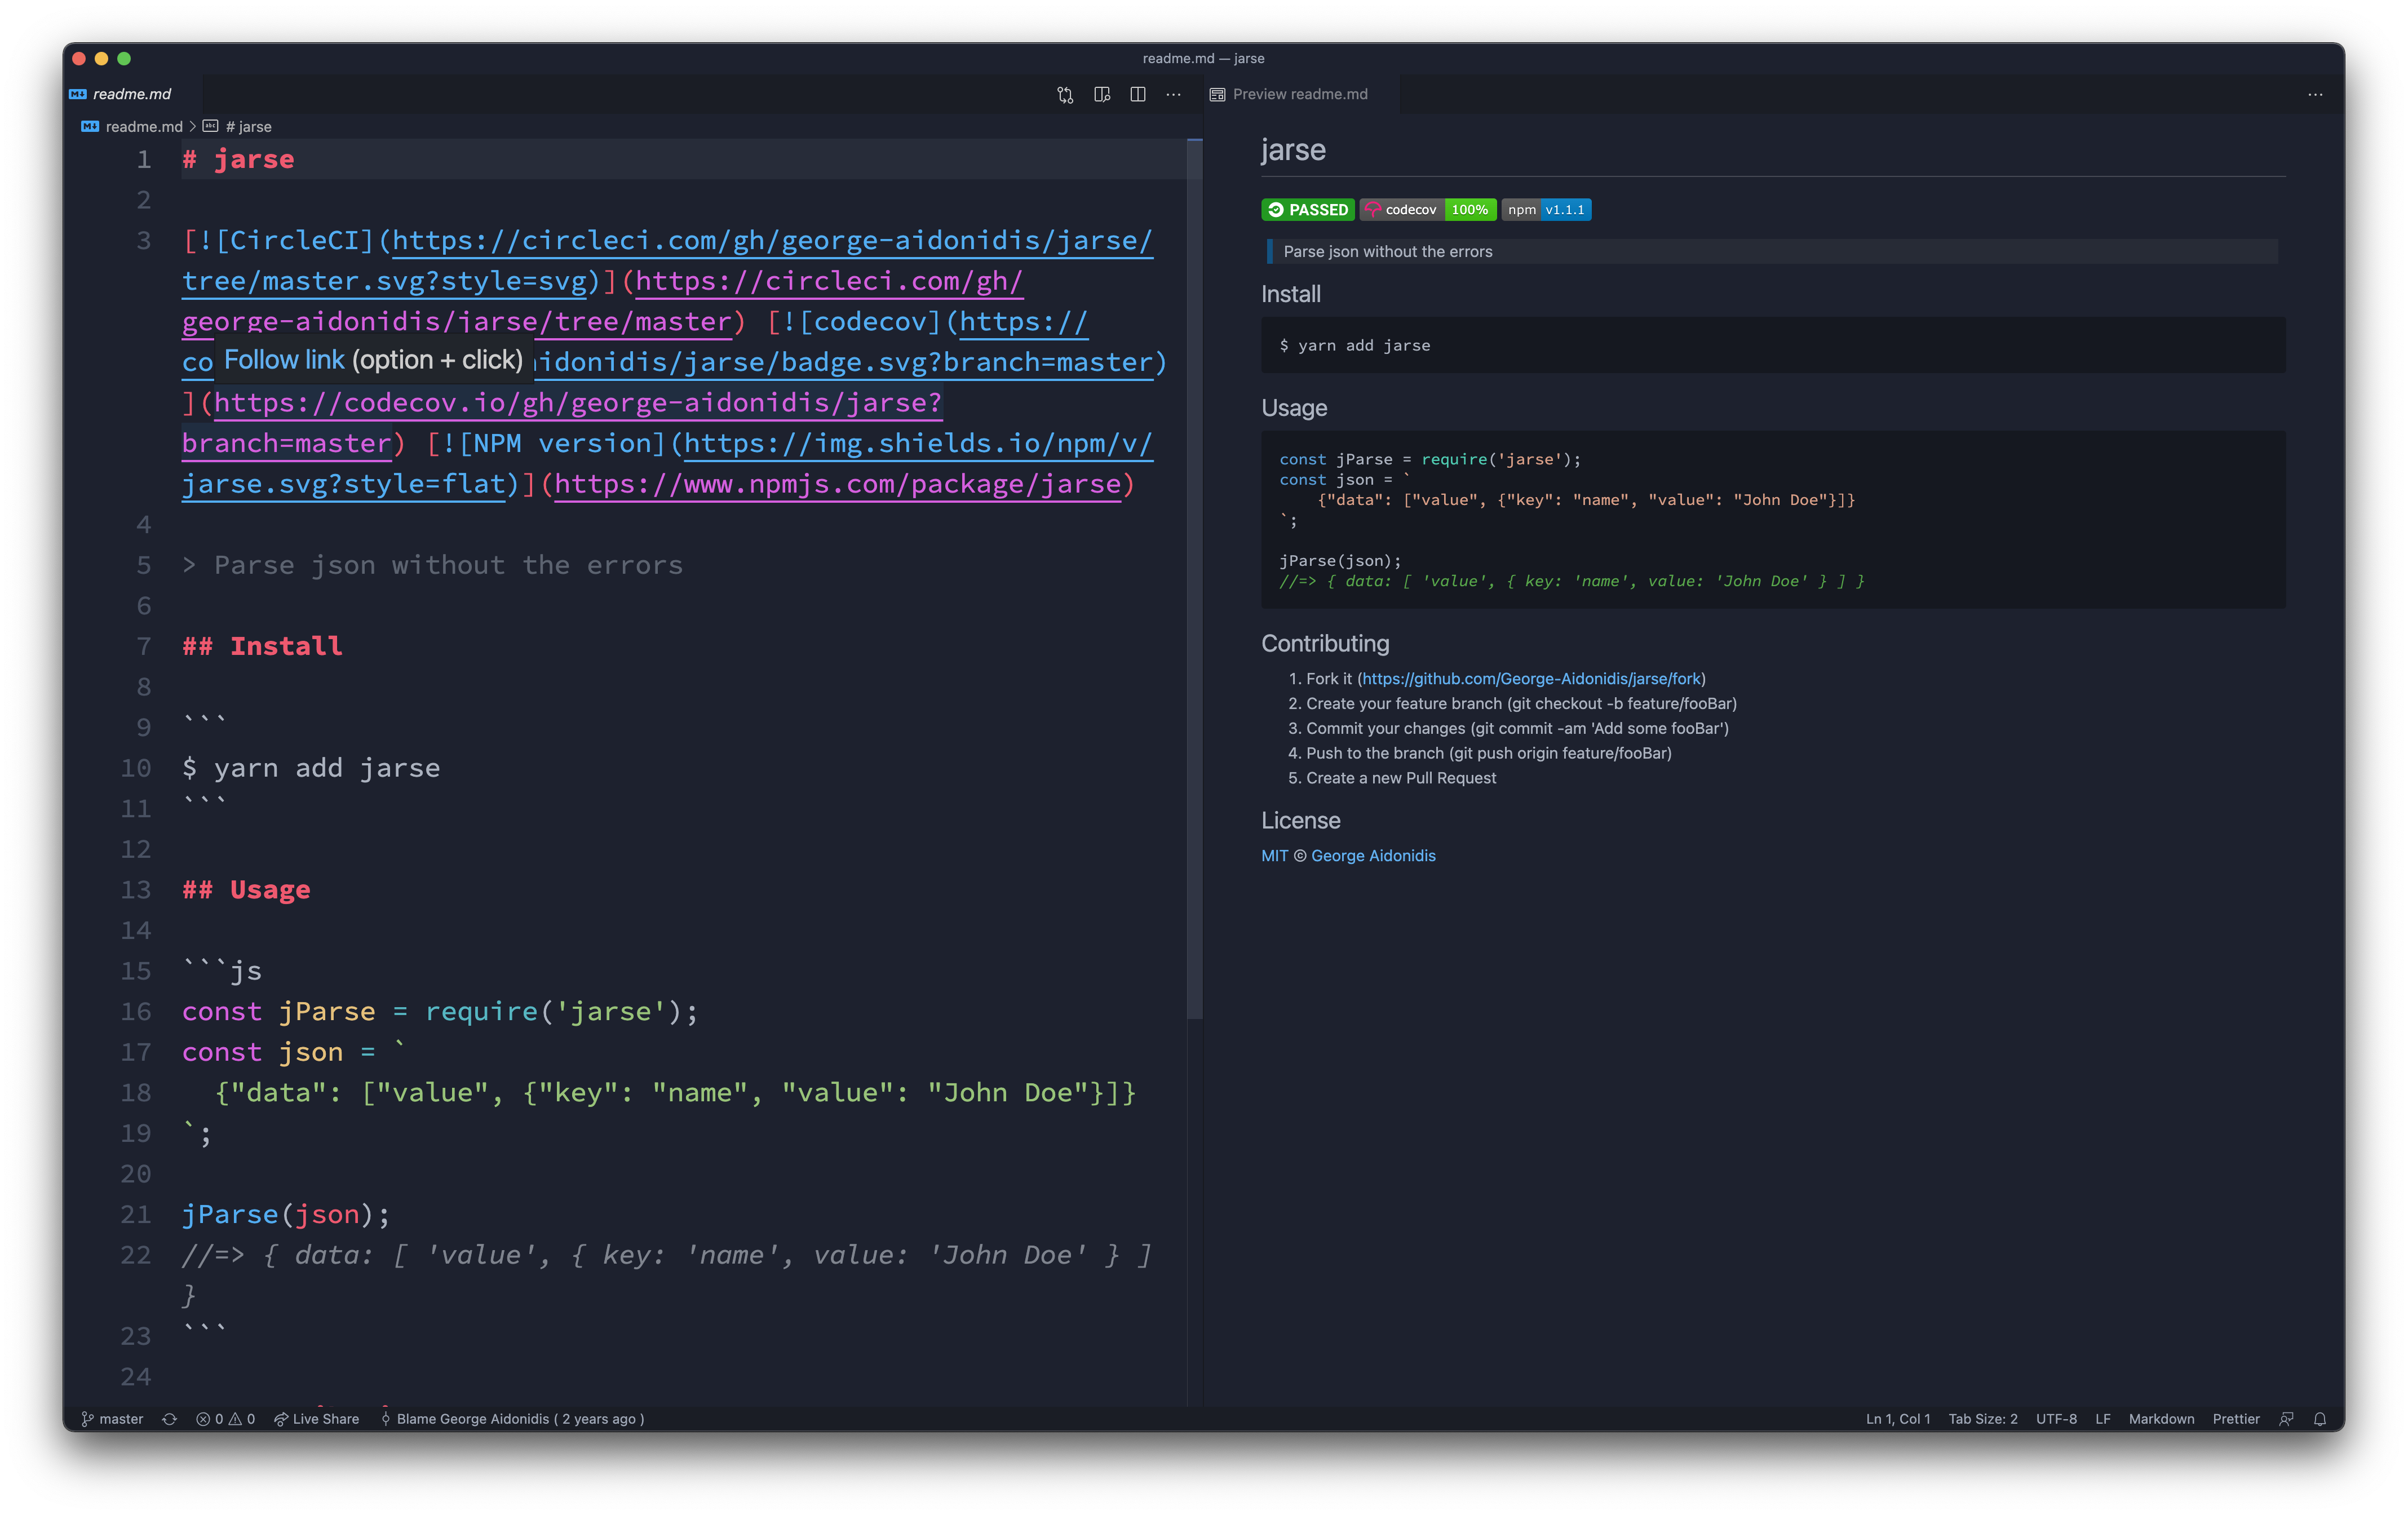Click the macOS close window button
The height and width of the screenshot is (1515, 2408).
click(79, 58)
